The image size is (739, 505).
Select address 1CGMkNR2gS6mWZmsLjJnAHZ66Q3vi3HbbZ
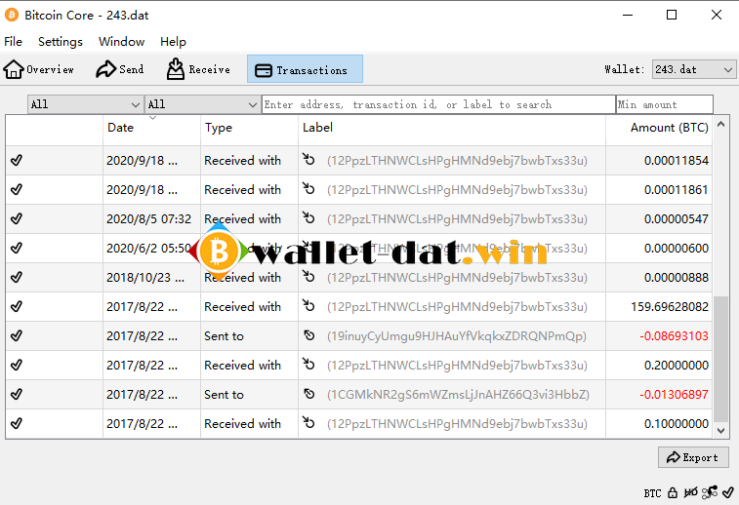458,395
